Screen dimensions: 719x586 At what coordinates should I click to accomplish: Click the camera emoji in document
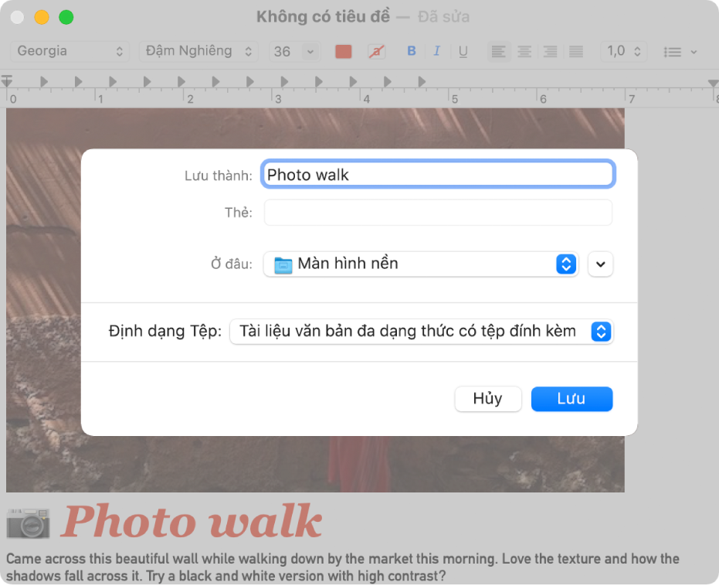pyautogui.click(x=28, y=523)
